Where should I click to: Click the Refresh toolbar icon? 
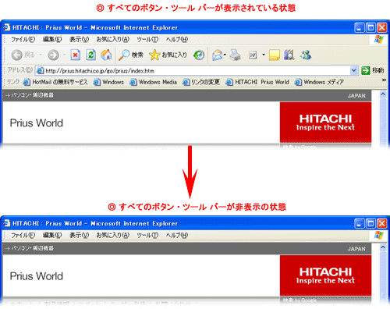(x=90, y=55)
